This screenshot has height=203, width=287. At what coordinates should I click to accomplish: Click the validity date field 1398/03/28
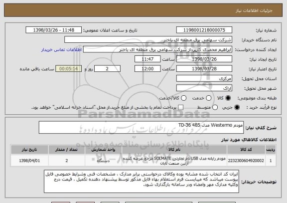(204, 69)
